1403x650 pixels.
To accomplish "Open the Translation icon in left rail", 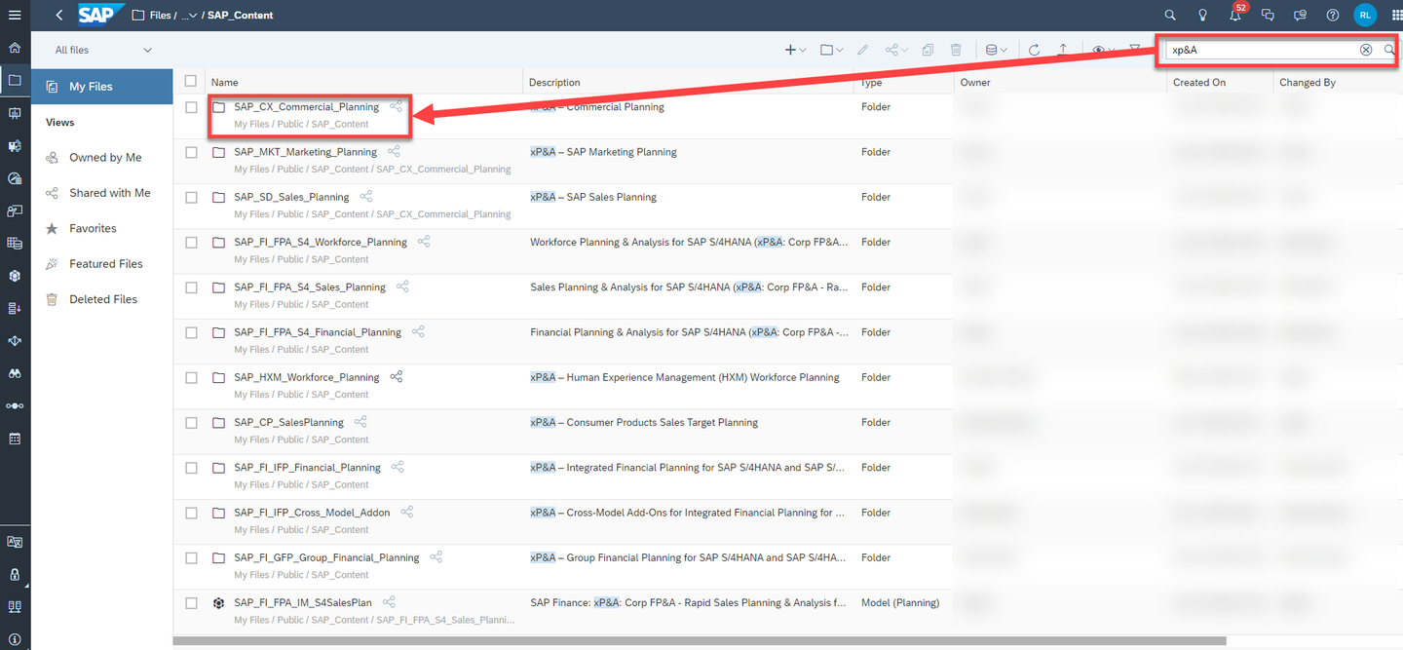I will (15, 542).
